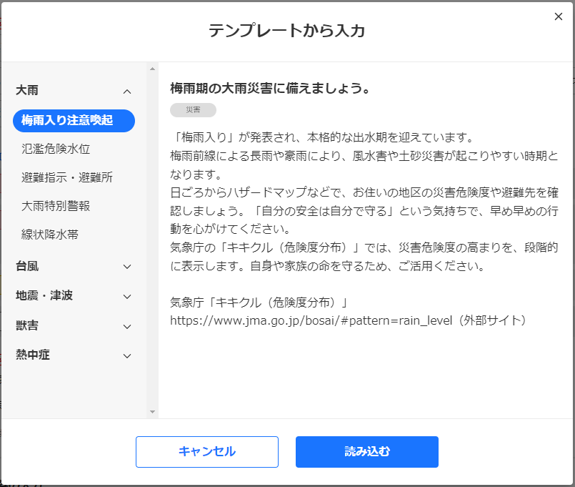575x487 pixels.
Task: Select the 梅雨入り注意喚起 template
Action: [x=74, y=121]
